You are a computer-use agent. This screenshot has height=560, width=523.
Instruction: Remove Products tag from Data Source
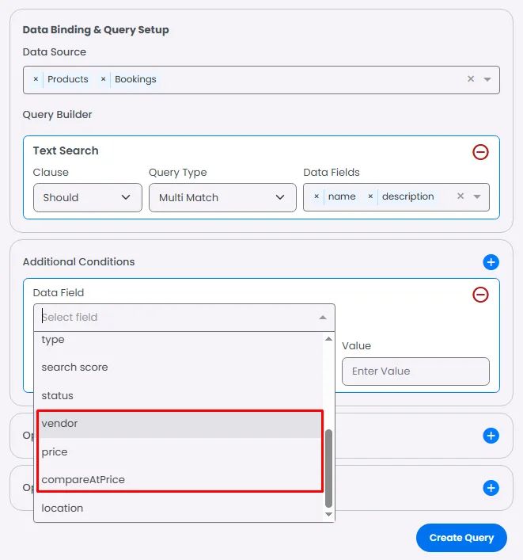pos(36,79)
